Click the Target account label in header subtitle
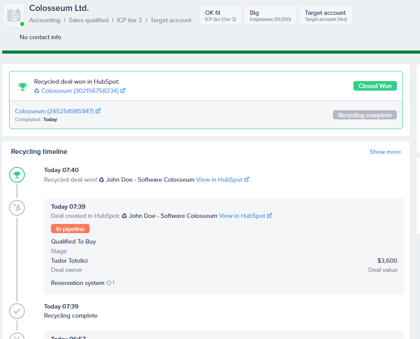Viewport: 420px width, 339px height. coord(171,20)
